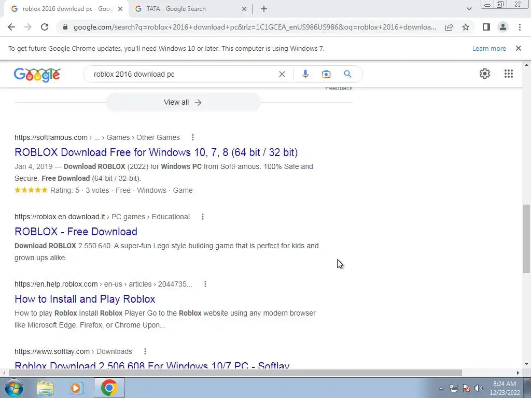531x398 pixels.
Task: Open more options for roblox.en.download.it result
Action: pyautogui.click(x=203, y=217)
